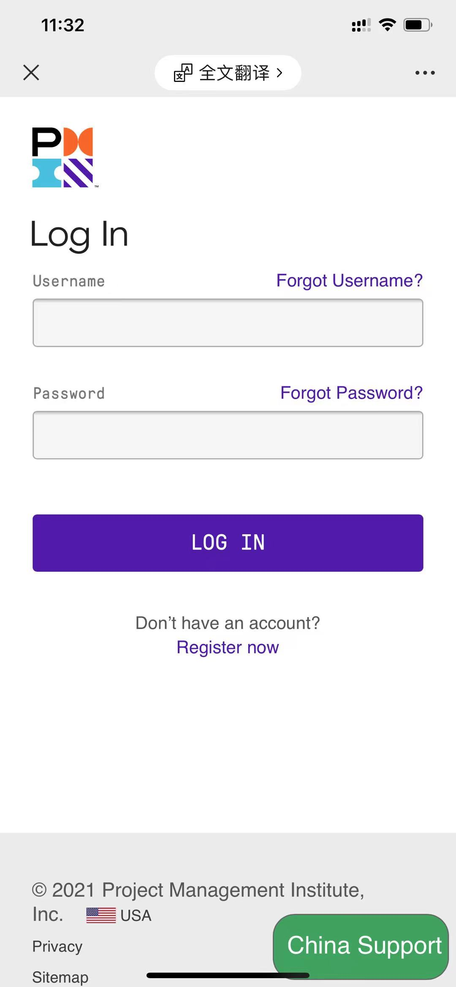Open the Privacy footer link
This screenshot has width=456, height=987.
click(x=57, y=946)
